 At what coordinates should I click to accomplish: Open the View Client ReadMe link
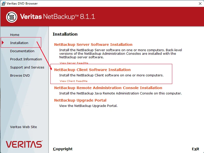74,81
